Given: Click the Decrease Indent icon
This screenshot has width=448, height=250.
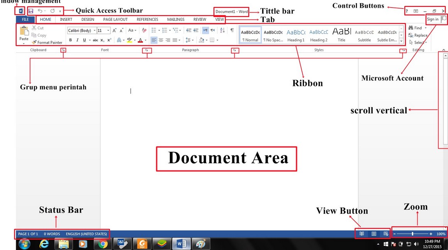Looking at the screenshot, I should 188,30.
